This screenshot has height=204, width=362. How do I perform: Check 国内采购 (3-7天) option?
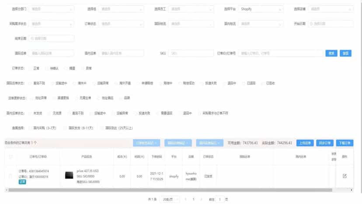(x=30, y=128)
